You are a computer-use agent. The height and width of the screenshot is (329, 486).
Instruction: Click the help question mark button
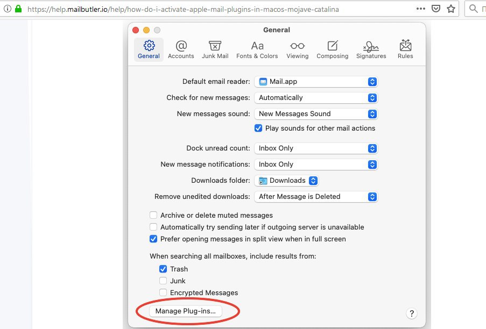(411, 313)
